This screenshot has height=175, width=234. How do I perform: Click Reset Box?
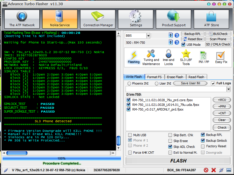point(193,39)
